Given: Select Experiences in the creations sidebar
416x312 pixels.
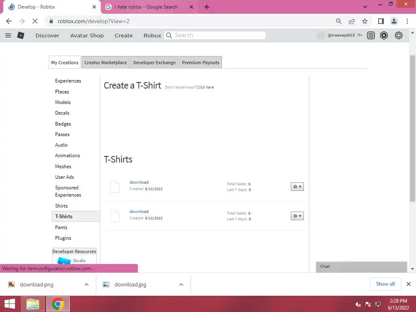Looking at the screenshot, I should coord(68,81).
